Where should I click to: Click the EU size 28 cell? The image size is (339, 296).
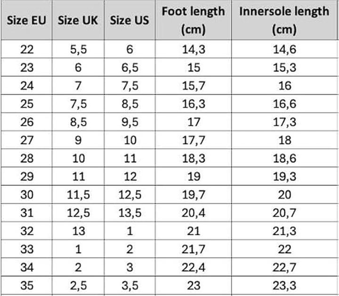pyautogui.click(x=27, y=158)
